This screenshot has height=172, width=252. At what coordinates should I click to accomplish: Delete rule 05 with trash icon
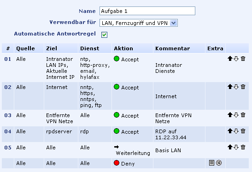point(243,147)
